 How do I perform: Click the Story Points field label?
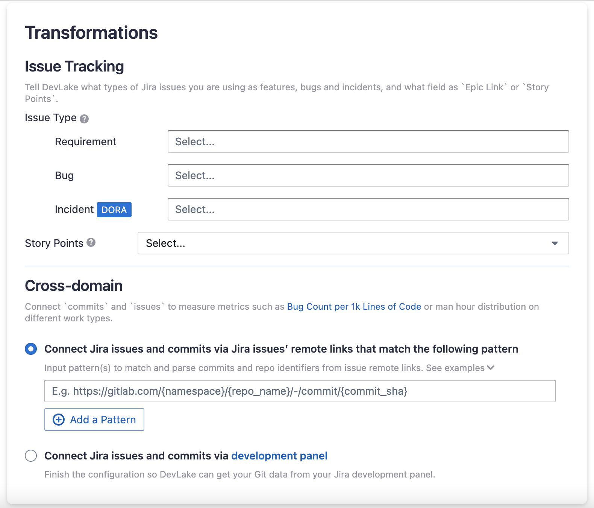point(54,243)
